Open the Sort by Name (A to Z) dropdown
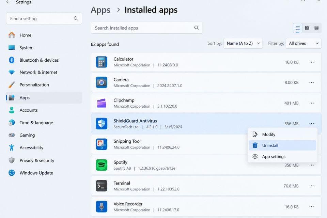 click(243, 43)
